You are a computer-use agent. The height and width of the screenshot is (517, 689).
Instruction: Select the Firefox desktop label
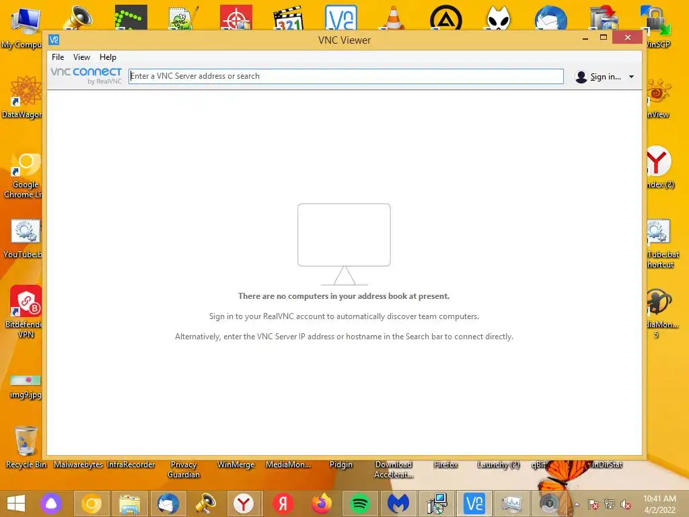(445, 464)
